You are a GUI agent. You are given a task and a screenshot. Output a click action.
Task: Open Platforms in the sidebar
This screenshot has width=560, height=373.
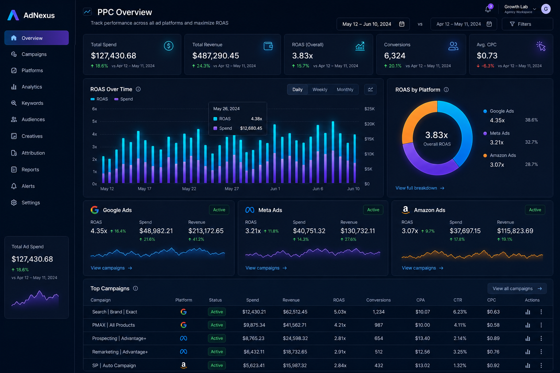[36, 71]
